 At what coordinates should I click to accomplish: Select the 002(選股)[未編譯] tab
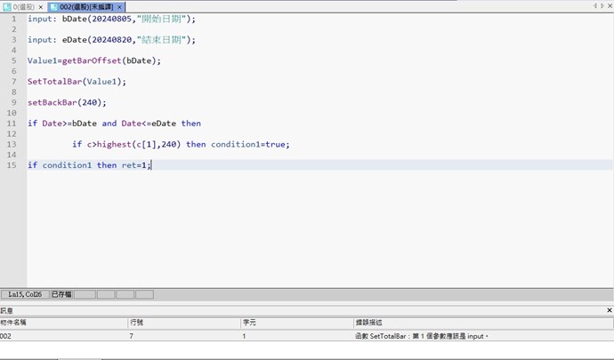point(86,6)
